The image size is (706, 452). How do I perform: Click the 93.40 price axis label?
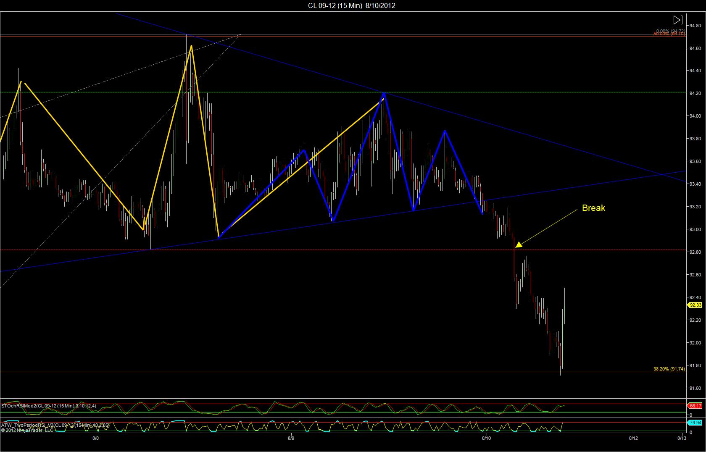[x=695, y=184]
